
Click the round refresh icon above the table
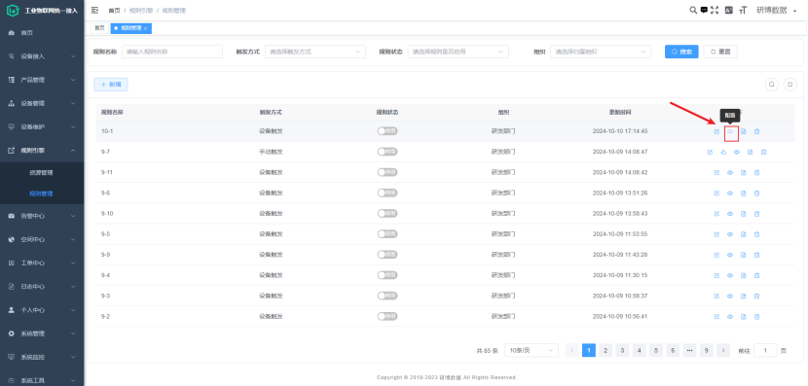[x=790, y=85]
